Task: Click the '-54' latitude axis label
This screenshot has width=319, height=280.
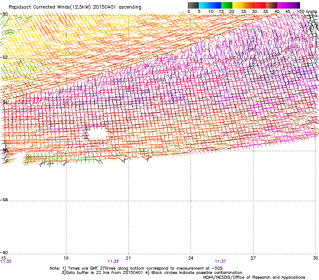Action: pos(4,102)
